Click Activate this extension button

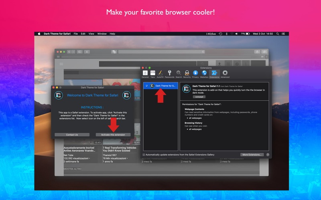tap(113, 135)
